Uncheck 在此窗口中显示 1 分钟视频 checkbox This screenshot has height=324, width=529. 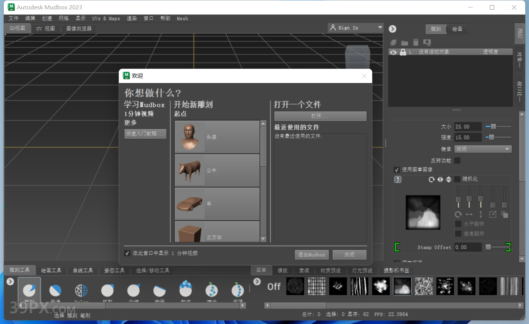coord(127,253)
